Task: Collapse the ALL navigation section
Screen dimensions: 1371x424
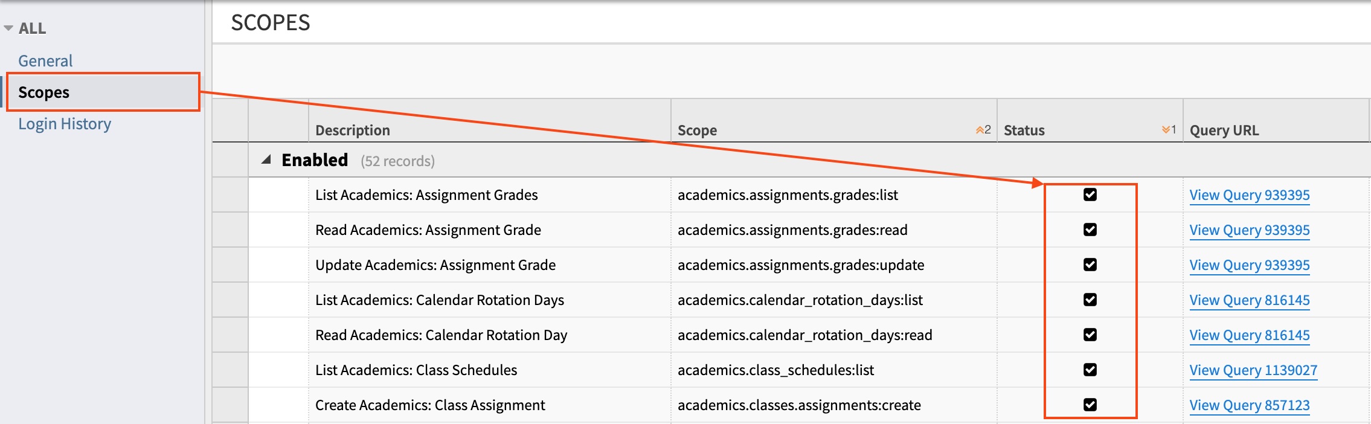Action: [x=8, y=28]
